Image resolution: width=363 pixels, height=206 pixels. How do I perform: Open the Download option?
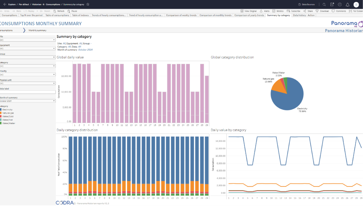pyautogui.click(x=322, y=11)
